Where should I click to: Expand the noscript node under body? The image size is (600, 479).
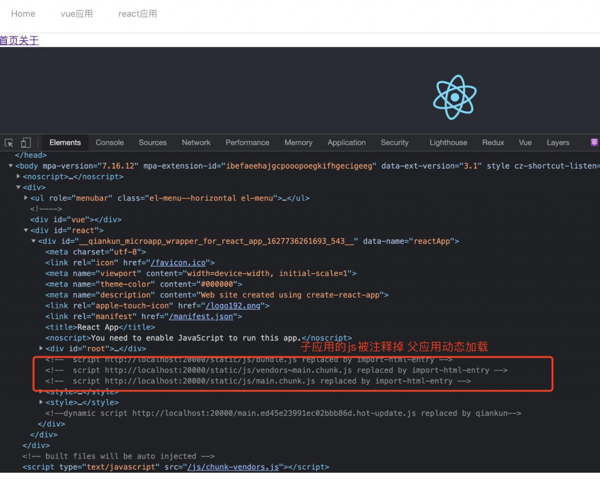(18, 177)
